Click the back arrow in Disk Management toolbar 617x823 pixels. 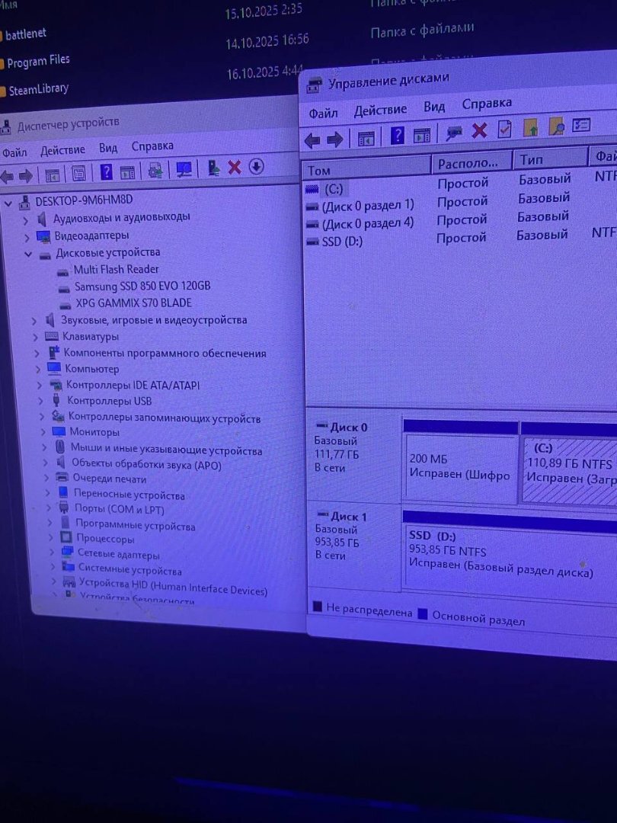click(x=312, y=140)
